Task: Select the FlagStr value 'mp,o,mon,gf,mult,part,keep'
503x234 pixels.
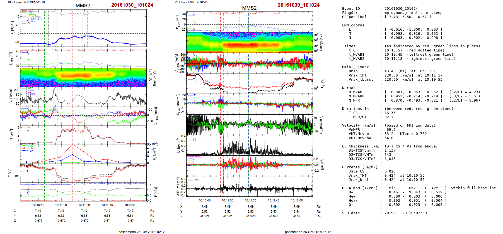Action: pyautogui.click(x=413, y=13)
